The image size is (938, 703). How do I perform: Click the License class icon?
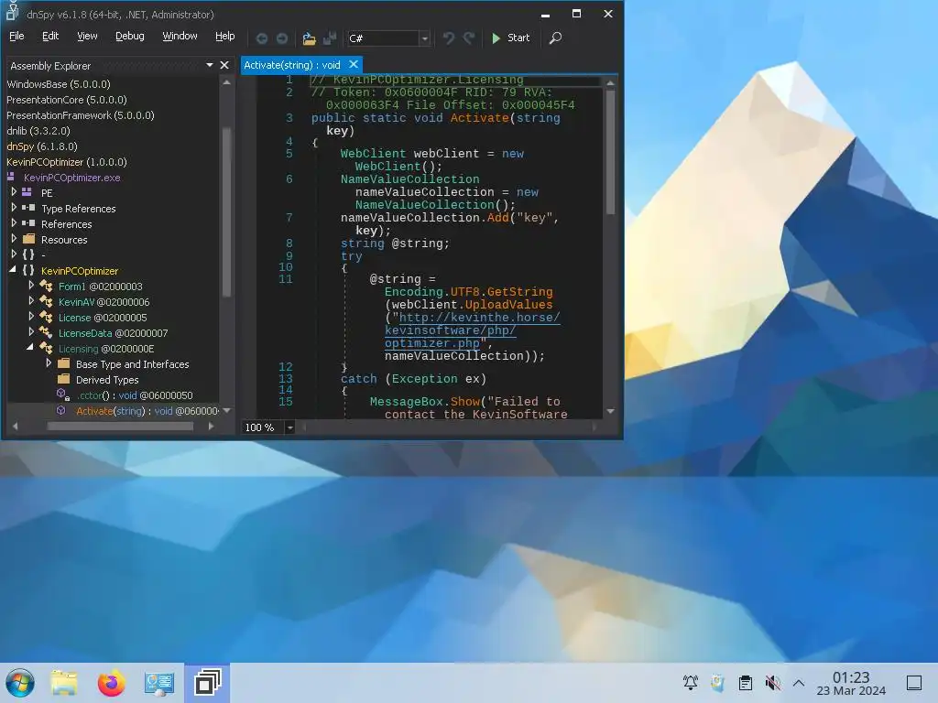click(x=46, y=317)
